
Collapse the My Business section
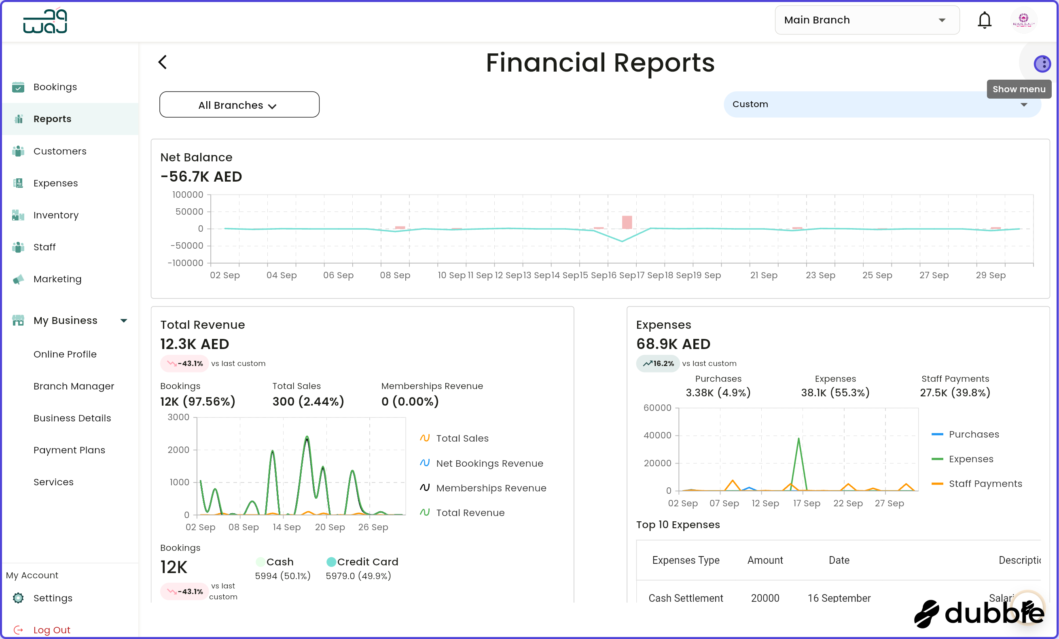[124, 320]
